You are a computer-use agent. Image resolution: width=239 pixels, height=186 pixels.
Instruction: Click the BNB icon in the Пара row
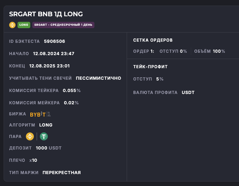tap(30, 136)
